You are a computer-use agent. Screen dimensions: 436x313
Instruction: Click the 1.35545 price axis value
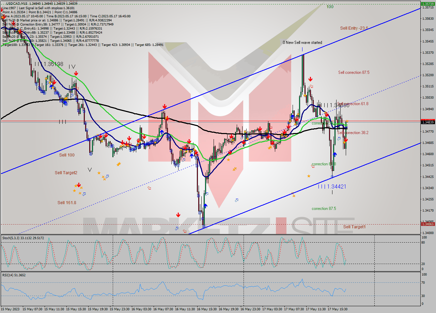(x=427, y=30)
